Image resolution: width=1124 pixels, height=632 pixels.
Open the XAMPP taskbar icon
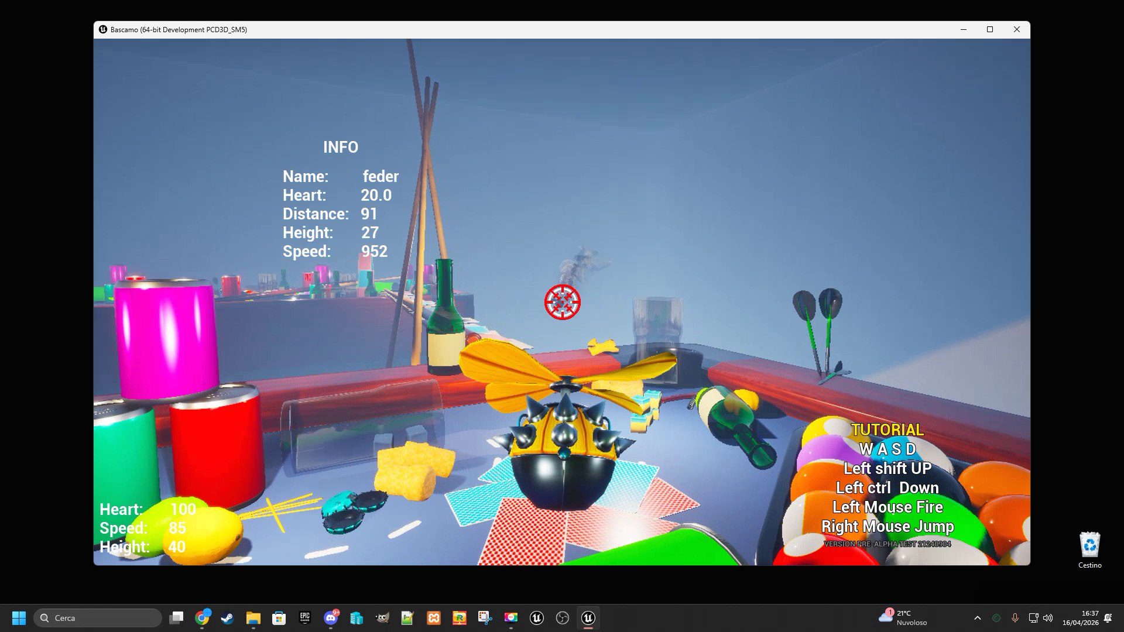coord(434,618)
